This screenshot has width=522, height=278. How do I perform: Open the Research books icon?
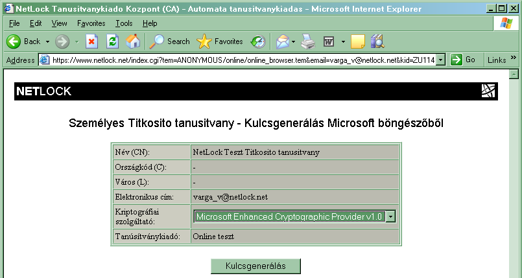tap(377, 41)
